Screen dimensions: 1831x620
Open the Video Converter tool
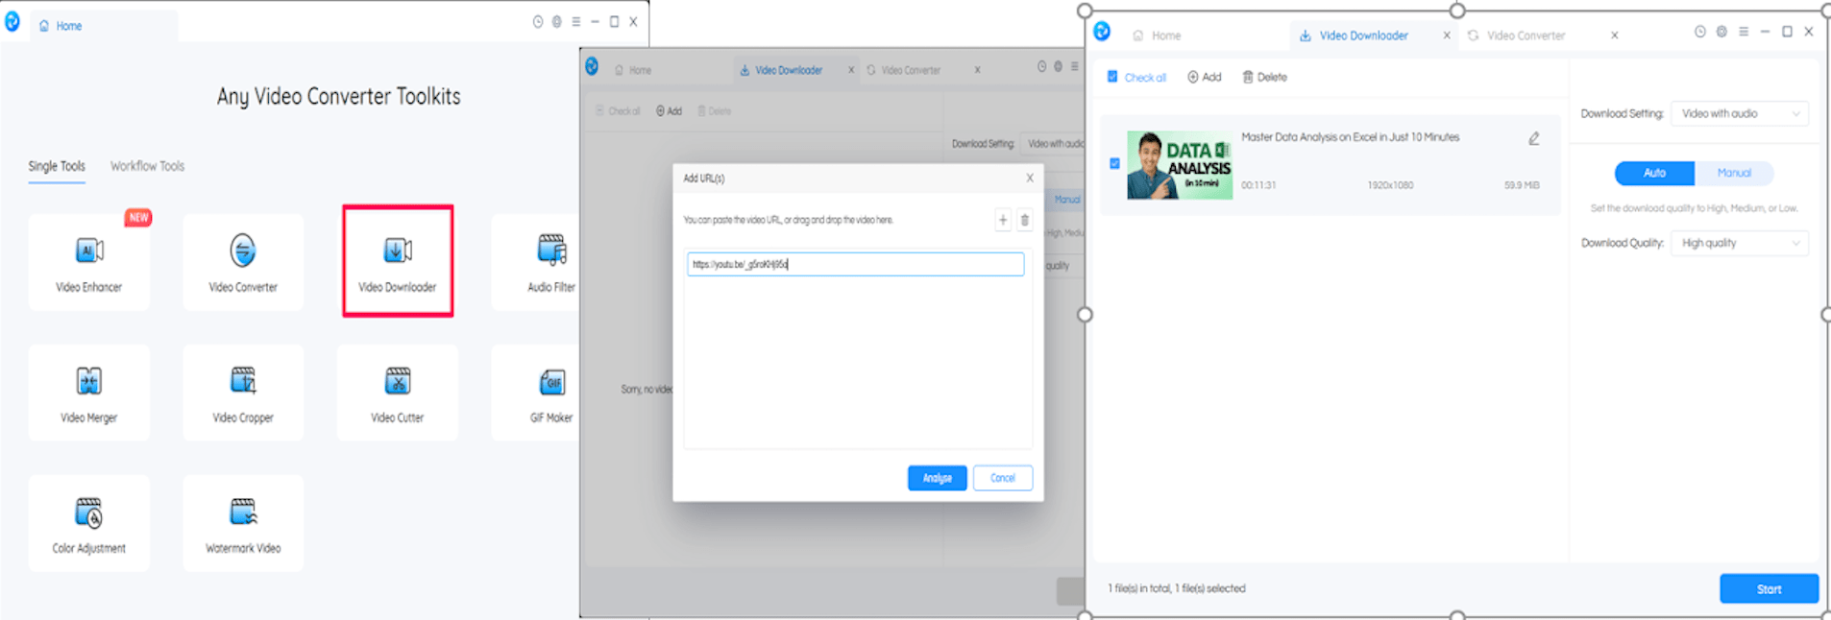243,262
